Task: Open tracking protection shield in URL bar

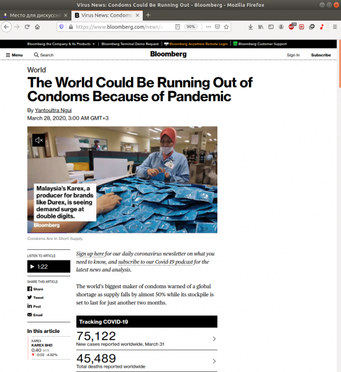Action: click(x=61, y=27)
